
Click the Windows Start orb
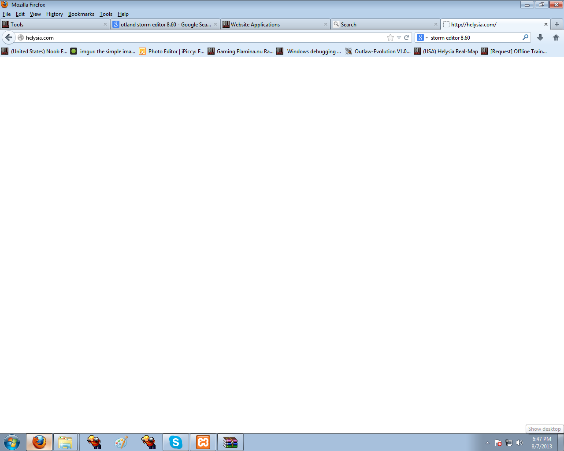click(x=12, y=442)
